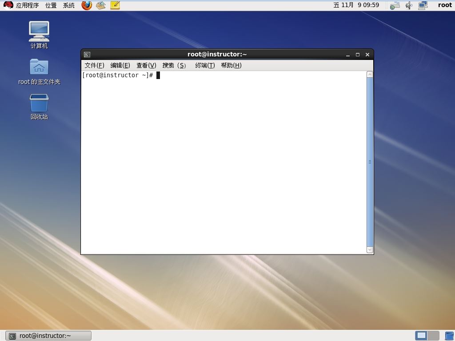This screenshot has width=455, height=341.
Task: Click the bottom-right trash applet icon
Action: click(450, 336)
